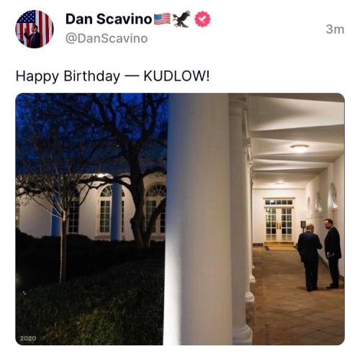Image resolution: width=360 pixels, height=354 pixels.
Task: Click the glowing ceiling light in colonnade
Action: point(300,147)
